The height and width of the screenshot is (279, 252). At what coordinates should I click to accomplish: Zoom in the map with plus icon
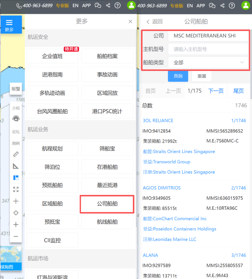[x=16, y=225]
